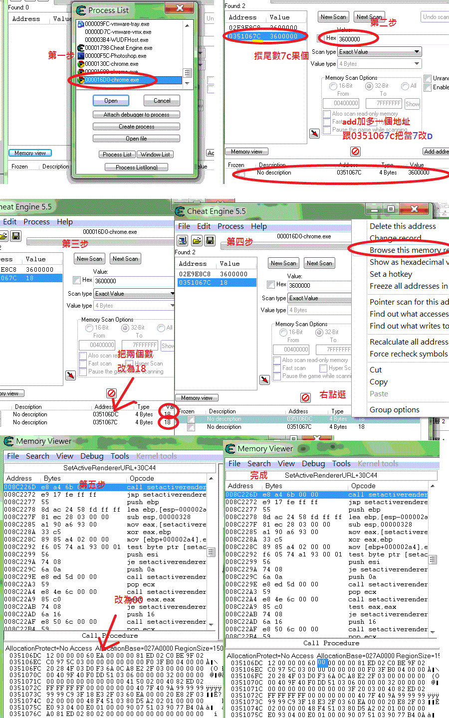Enable read-only memory scan in middle-left window
The width and height of the screenshot is (449, 718).
point(83,356)
